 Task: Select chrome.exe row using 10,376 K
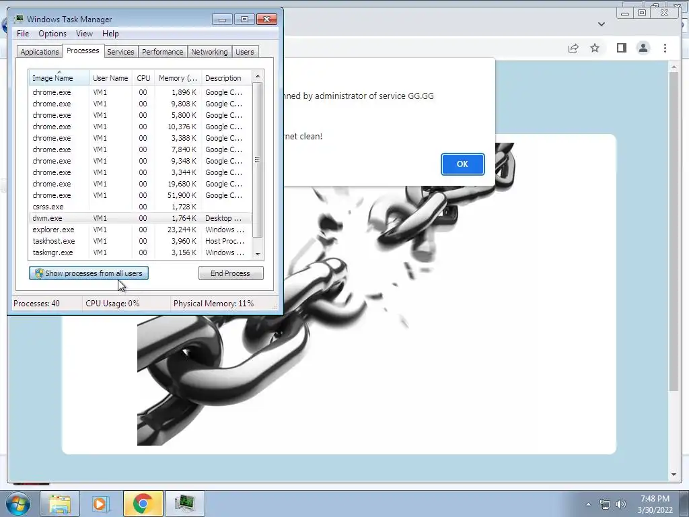(x=141, y=127)
